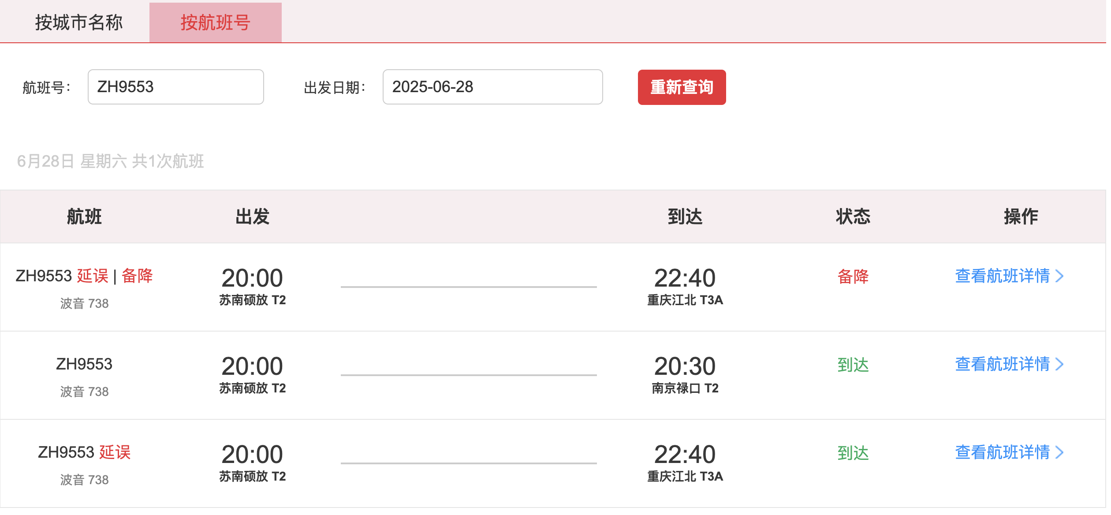The width and height of the screenshot is (1111, 515).
Task: Click the green 到达 status of the Nanjing flight
Action: click(x=853, y=365)
